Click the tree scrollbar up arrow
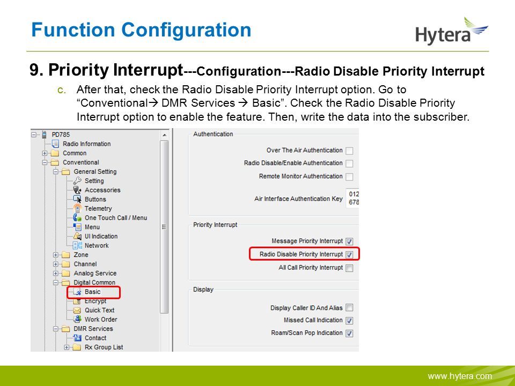515x386 pixels. (164, 135)
